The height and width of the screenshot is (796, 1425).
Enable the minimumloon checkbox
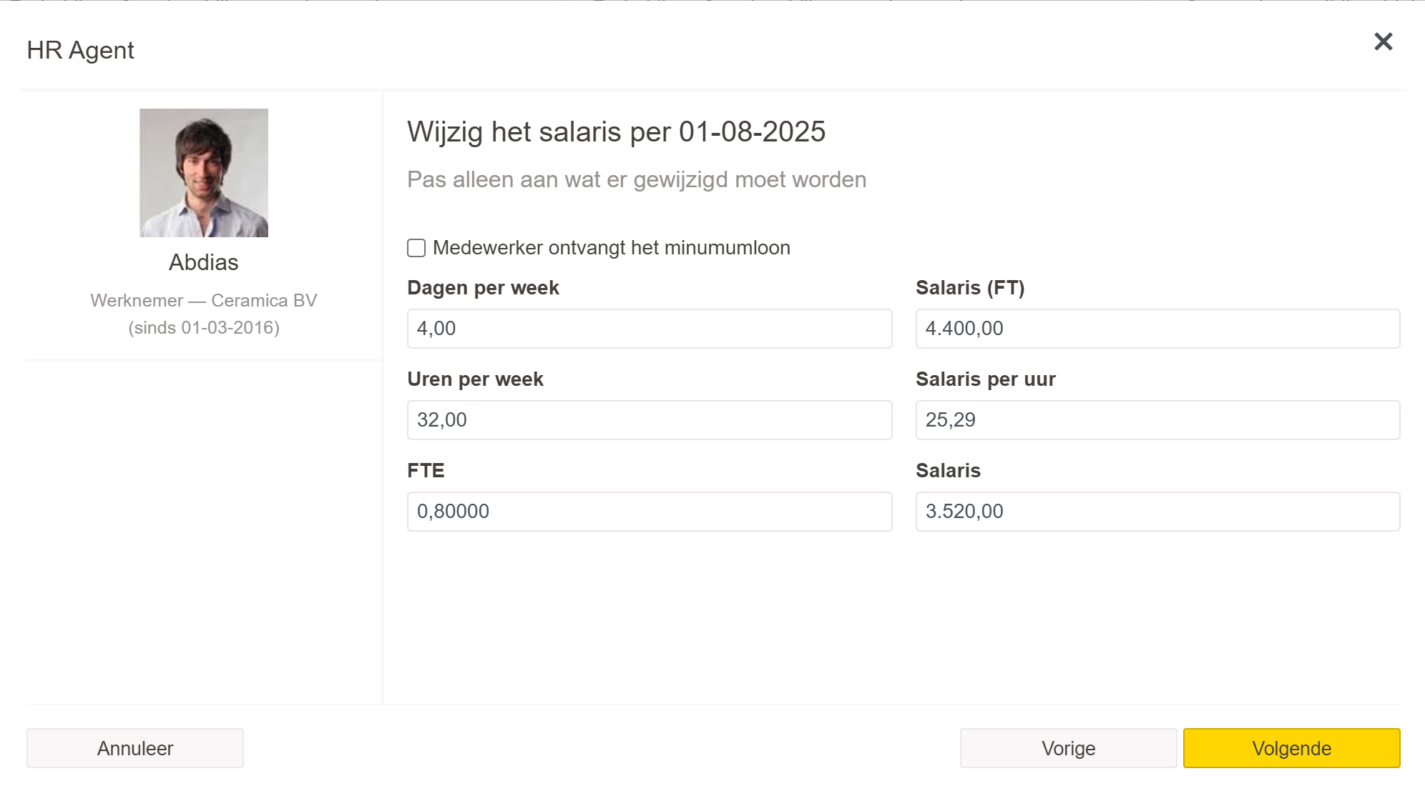click(416, 248)
